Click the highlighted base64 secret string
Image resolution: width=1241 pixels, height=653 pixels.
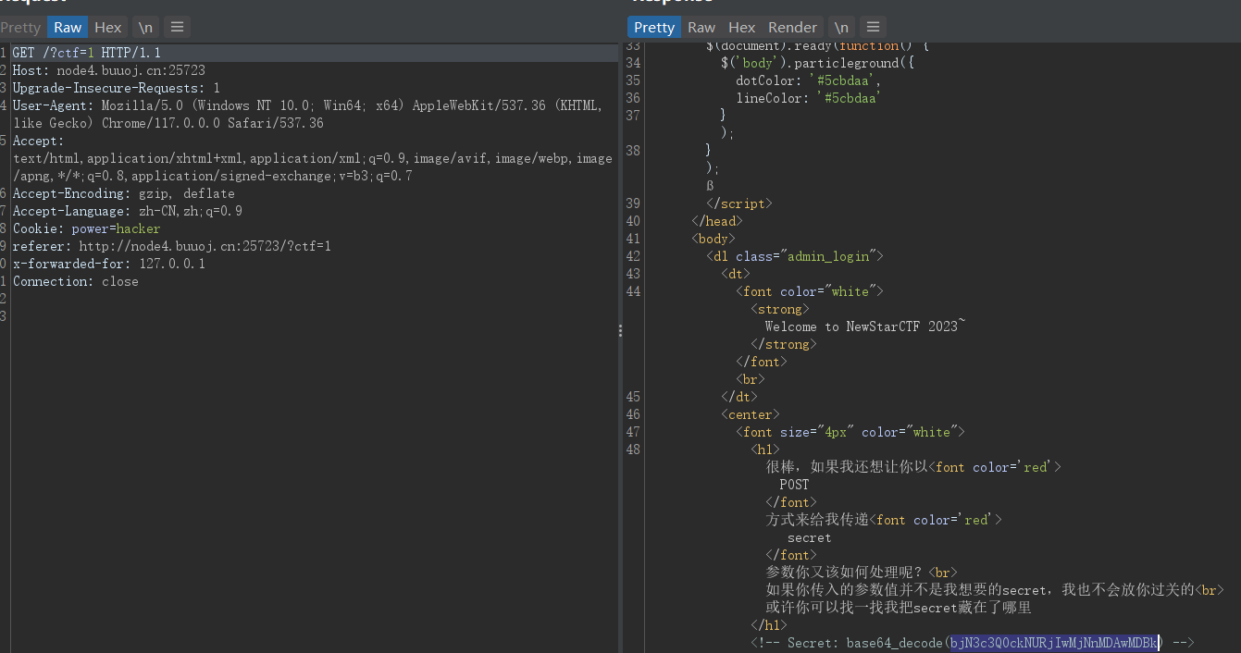pos(1054,643)
